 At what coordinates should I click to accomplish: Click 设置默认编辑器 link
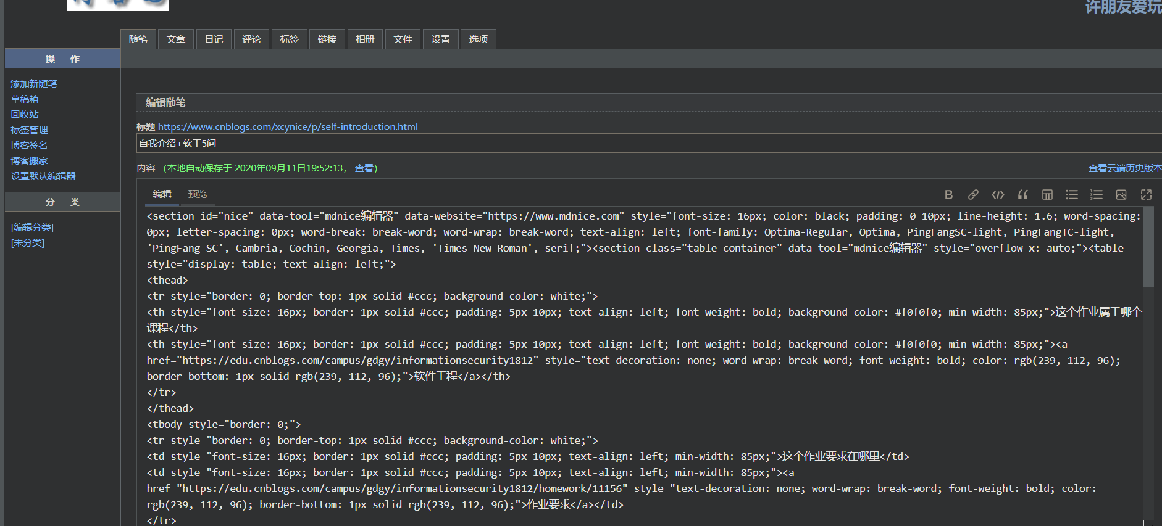pos(43,176)
